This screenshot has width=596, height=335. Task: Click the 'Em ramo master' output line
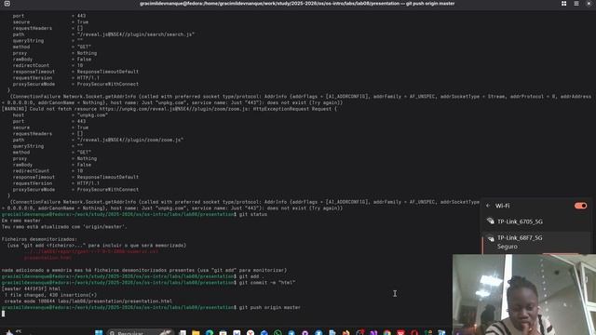(20, 221)
